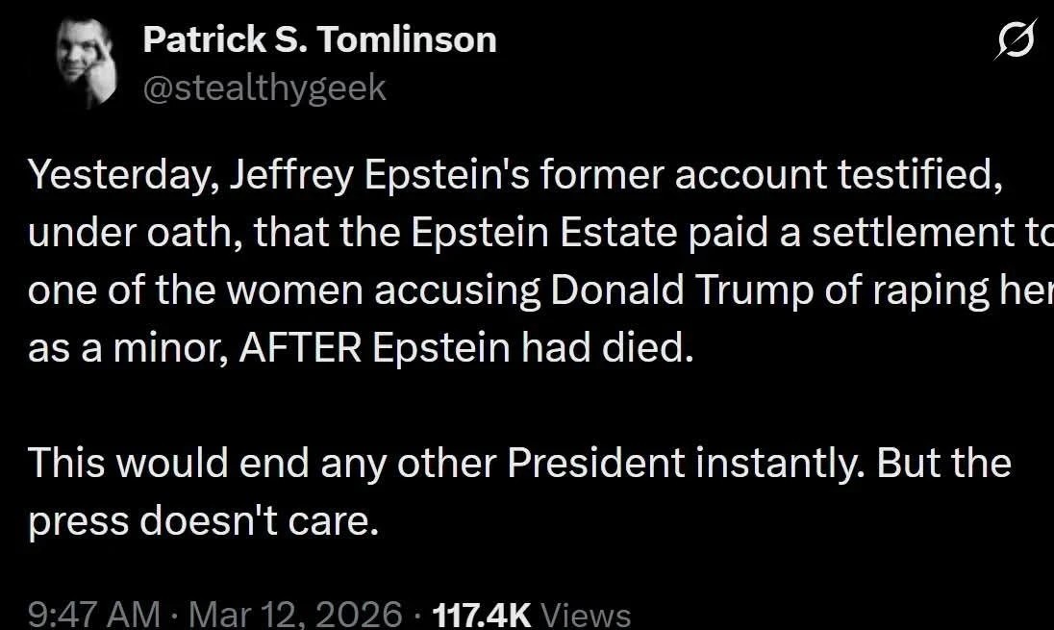Open the profile via the display name
Viewport: 1054px width, 630px height.
tap(318, 39)
